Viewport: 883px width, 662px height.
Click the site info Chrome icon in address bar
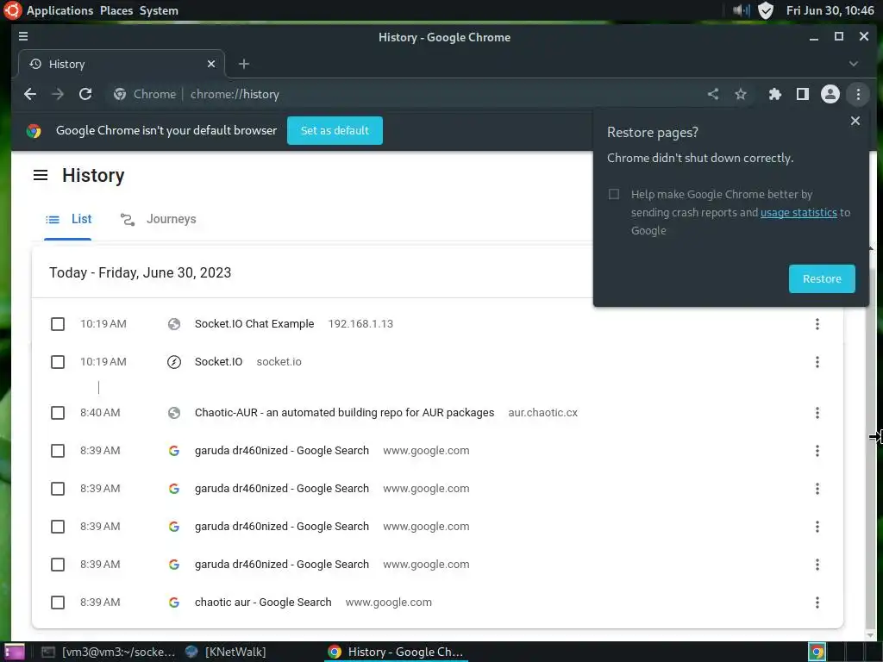coord(119,94)
